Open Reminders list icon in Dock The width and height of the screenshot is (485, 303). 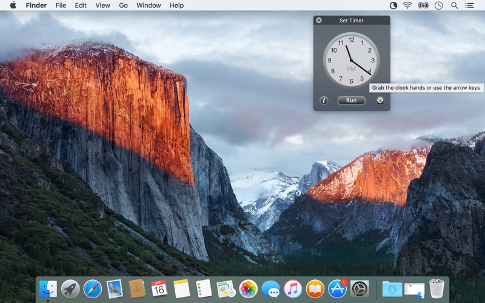pos(204,289)
